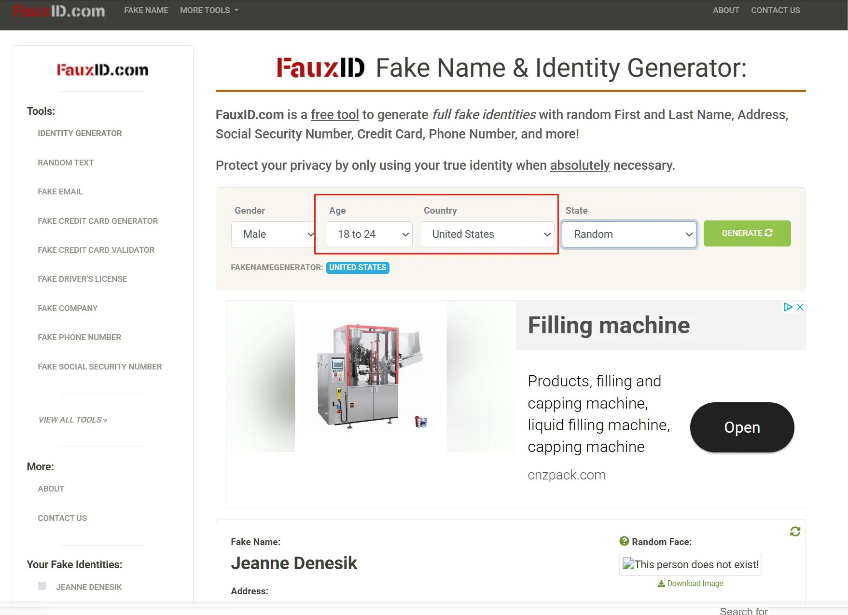Open the MORE TOOLS menu
The image size is (848, 615).
point(209,10)
